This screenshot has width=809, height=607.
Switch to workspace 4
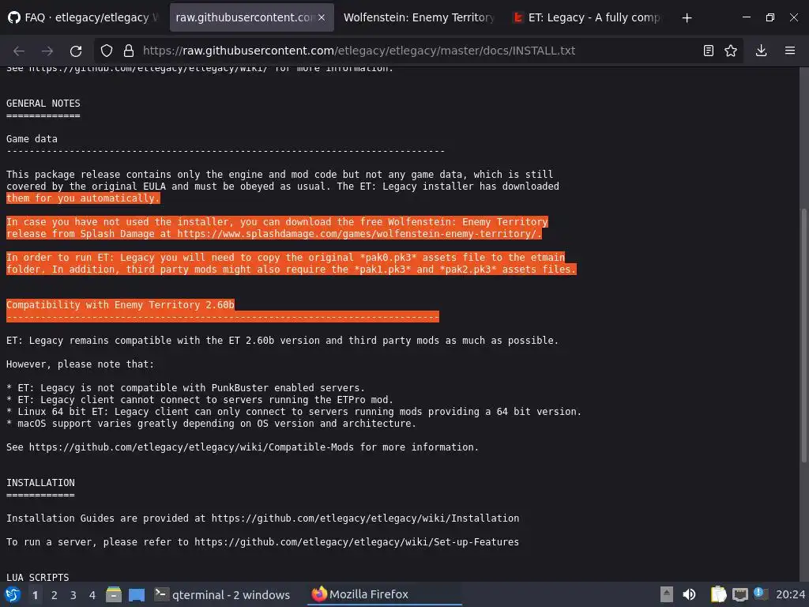coord(92,595)
